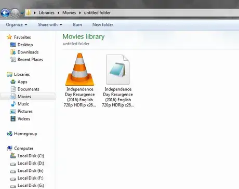Expand breadcrumb arrow before Libraries
This screenshot has width=239, height=189.
coord(35,12)
